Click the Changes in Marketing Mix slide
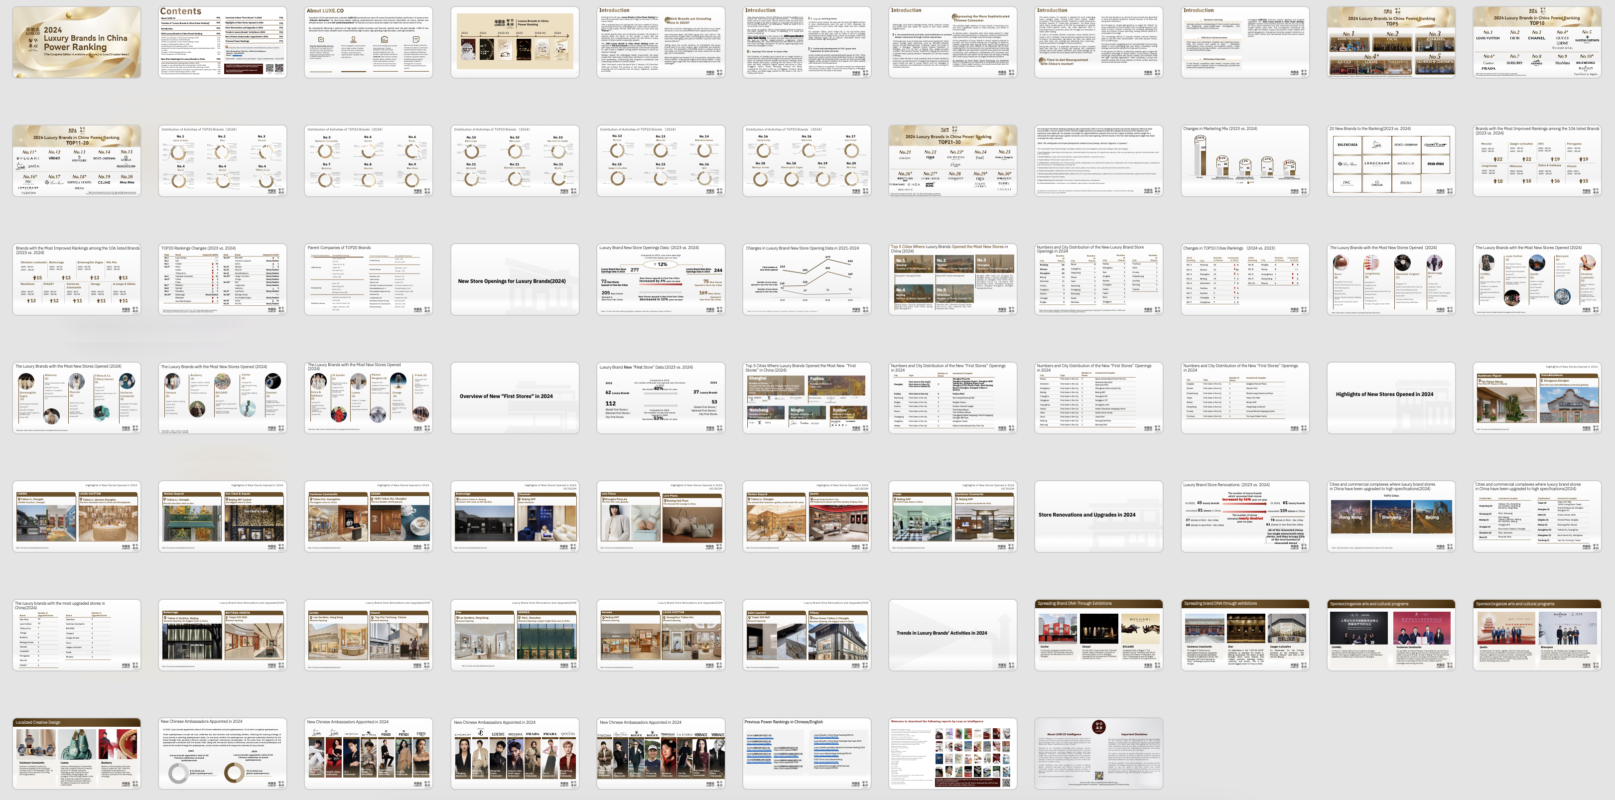This screenshot has width=1615, height=800. coord(1244,161)
